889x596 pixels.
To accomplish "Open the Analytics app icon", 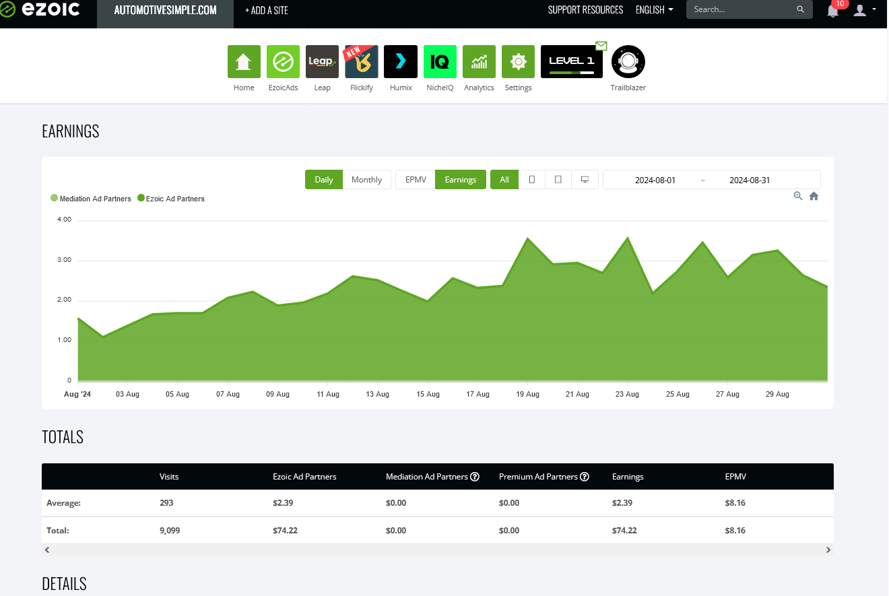I will click(x=479, y=62).
